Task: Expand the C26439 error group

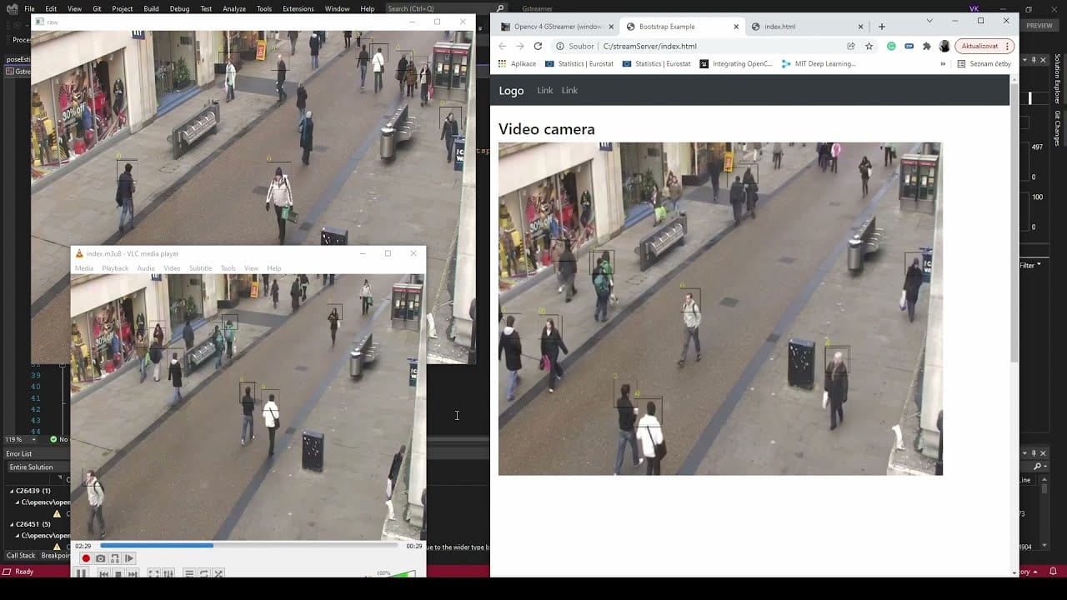Action: 13,491
